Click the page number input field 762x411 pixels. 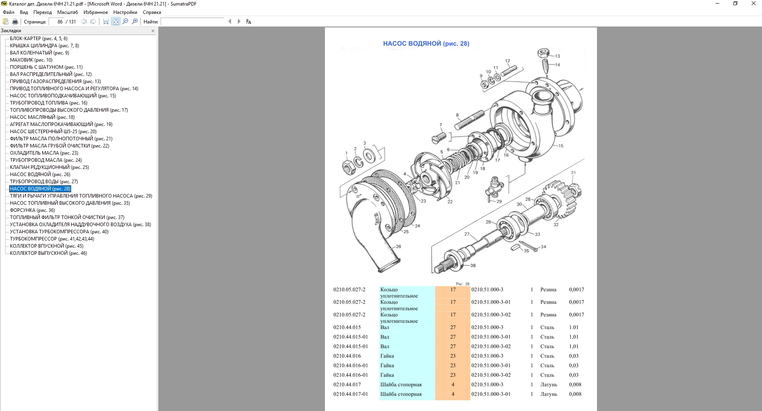tap(56, 21)
